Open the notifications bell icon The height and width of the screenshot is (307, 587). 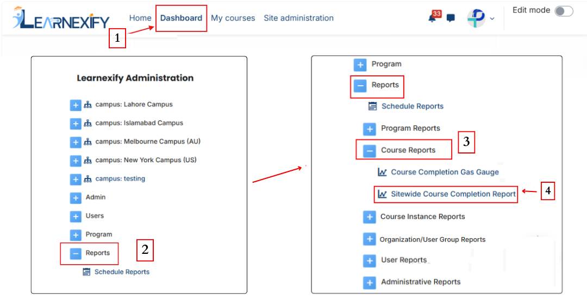[433, 18]
